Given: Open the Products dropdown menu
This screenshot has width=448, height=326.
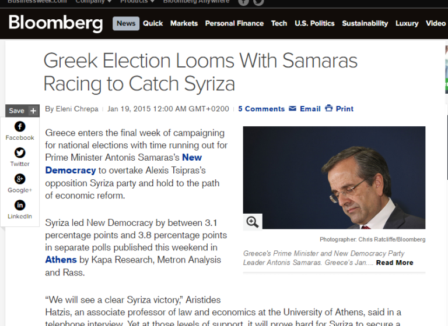Looking at the screenshot, I should (137, 2).
